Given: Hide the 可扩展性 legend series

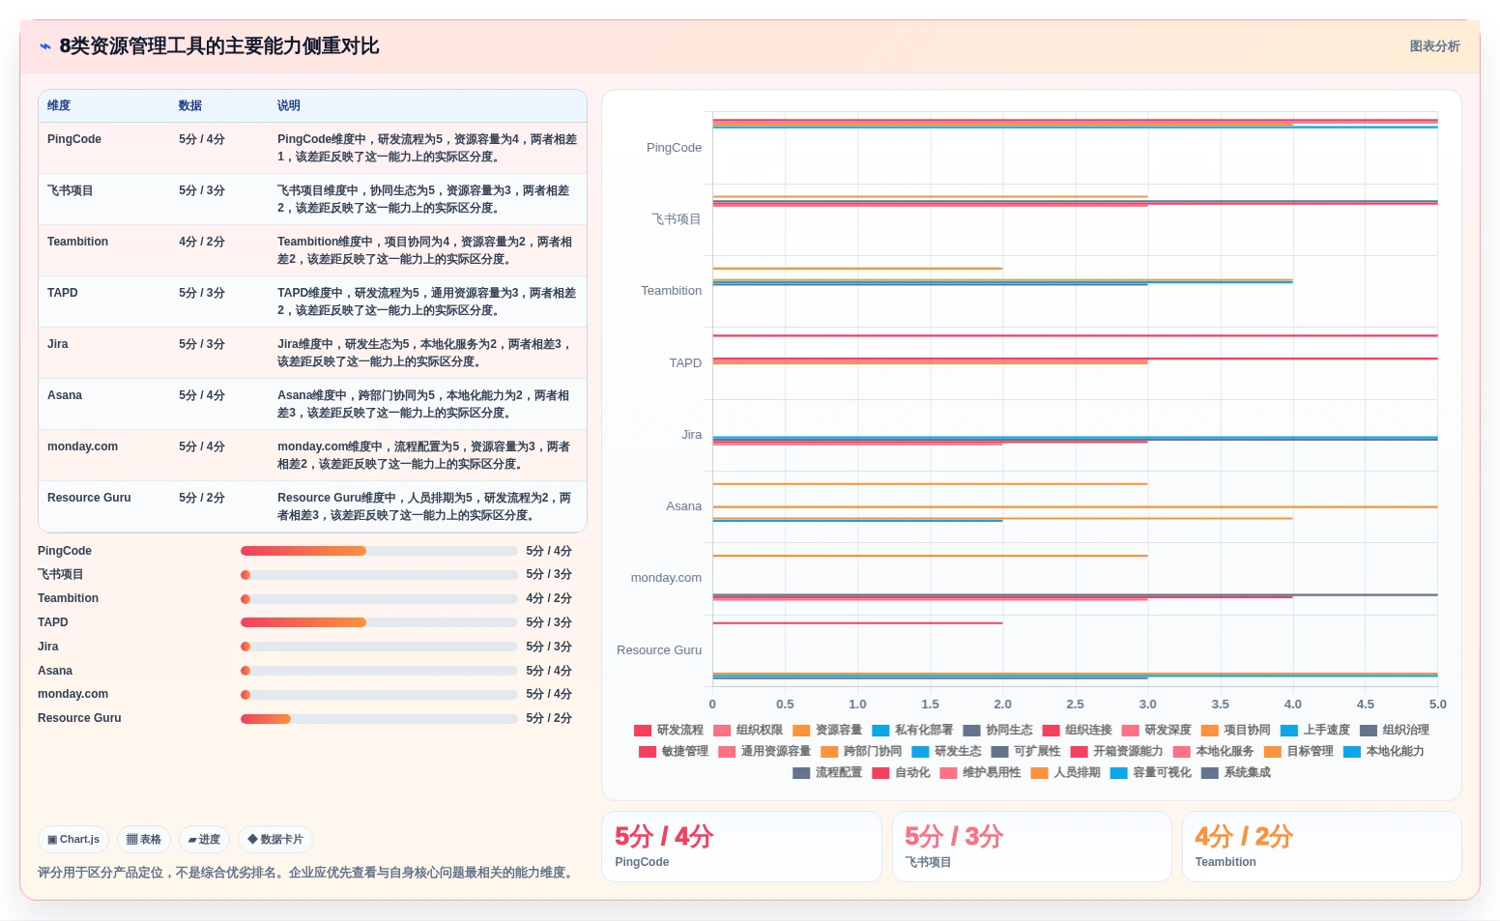Looking at the screenshot, I should pyautogui.click(x=1025, y=751).
